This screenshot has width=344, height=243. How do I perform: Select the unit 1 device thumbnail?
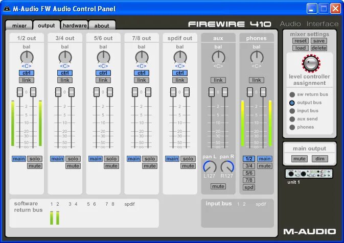pyautogui.click(x=309, y=174)
